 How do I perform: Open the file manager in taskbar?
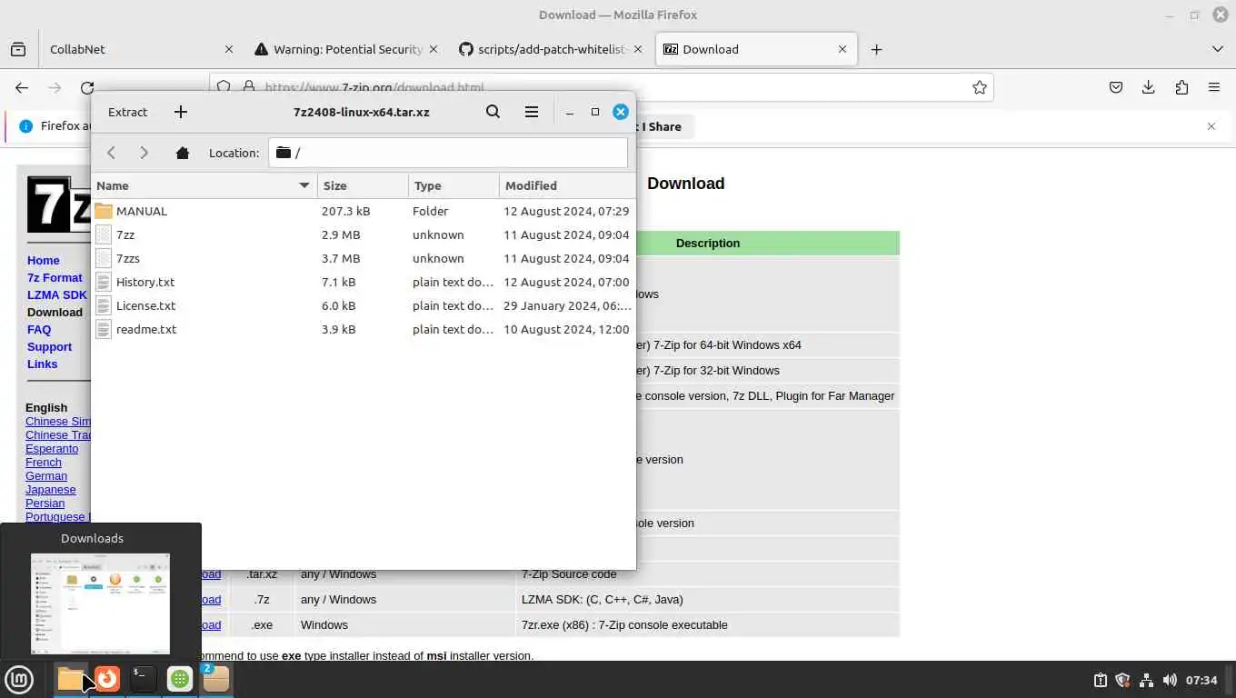coord(71,679)
